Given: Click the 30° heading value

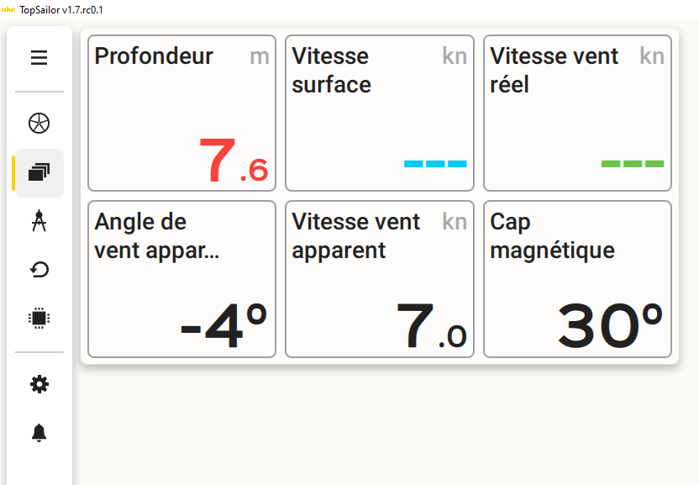Looking at the screenshot, I should coord(610,325).
